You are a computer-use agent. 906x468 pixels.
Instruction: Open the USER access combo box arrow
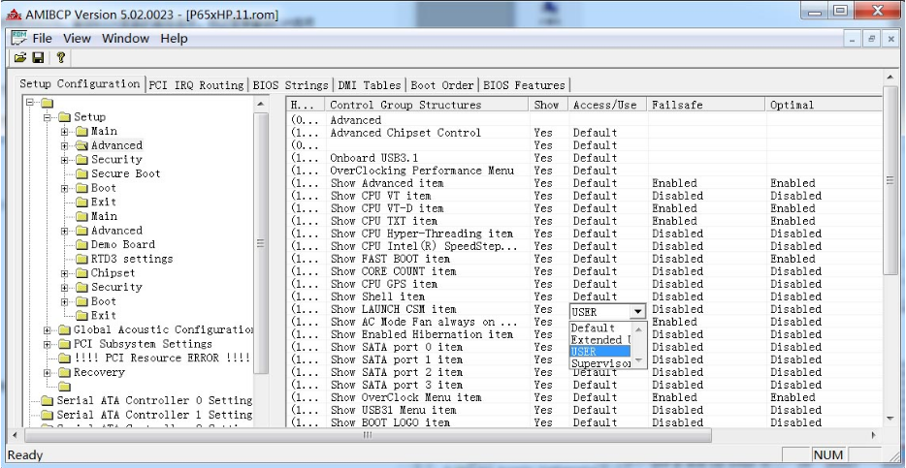637,312
